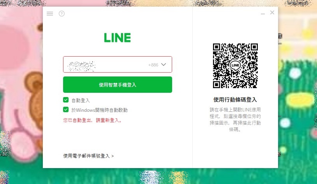Toggle 於Windows開機時自動啟動 checkbox

[x=66, y=109]
